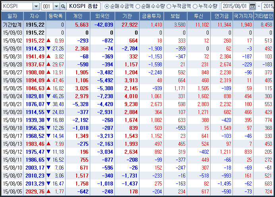Click the 15/08/28 date cell
The width and height of the screenshot is (275, 197).
(12, 64)
